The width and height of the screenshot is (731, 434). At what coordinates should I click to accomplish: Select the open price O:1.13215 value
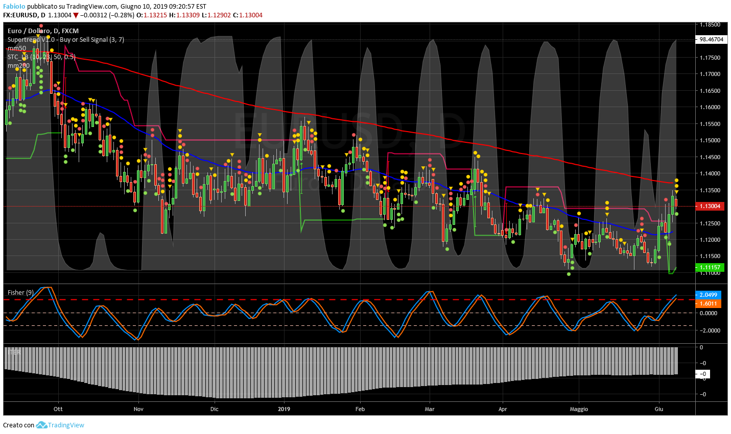coord(152,15)
